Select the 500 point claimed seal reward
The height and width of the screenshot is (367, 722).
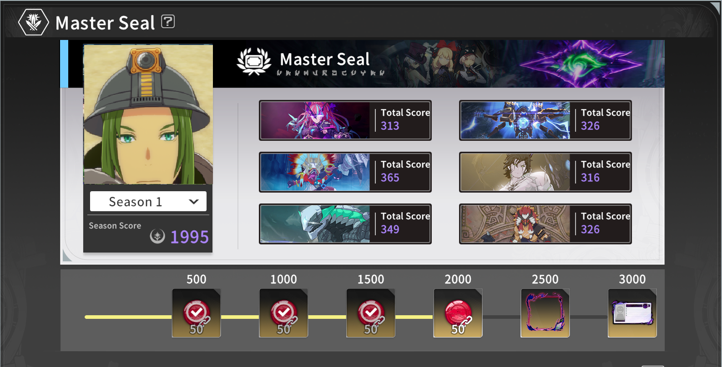(x=196, y=313)
